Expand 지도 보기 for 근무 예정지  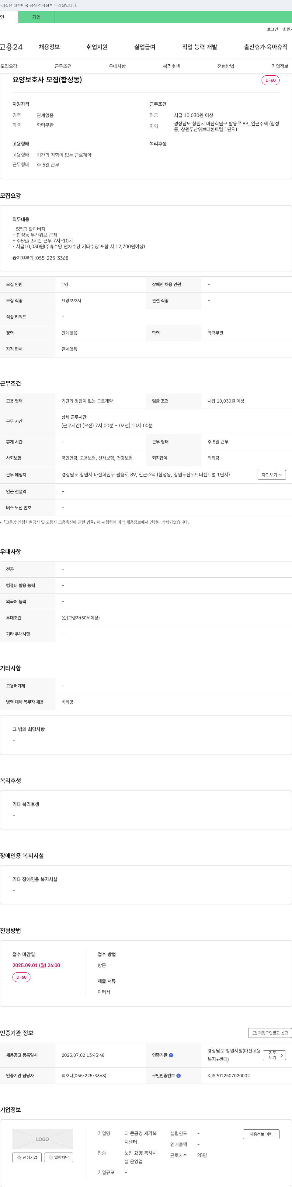click(272, 475)
